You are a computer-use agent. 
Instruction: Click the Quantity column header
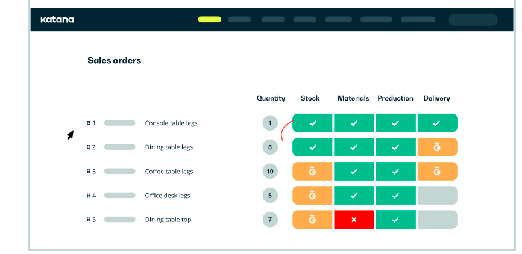271,98
